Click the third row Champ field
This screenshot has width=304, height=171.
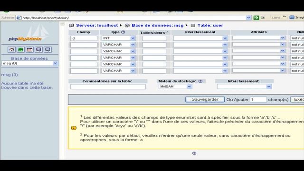pyautogui.click(x=84, y=51)
